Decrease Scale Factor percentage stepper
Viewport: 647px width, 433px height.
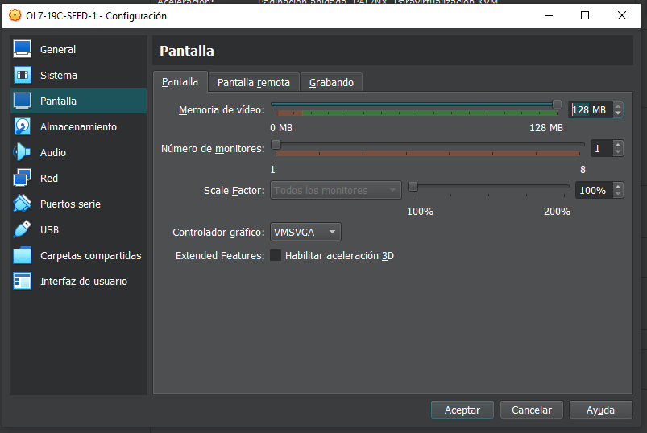click(x=618, y=194)
